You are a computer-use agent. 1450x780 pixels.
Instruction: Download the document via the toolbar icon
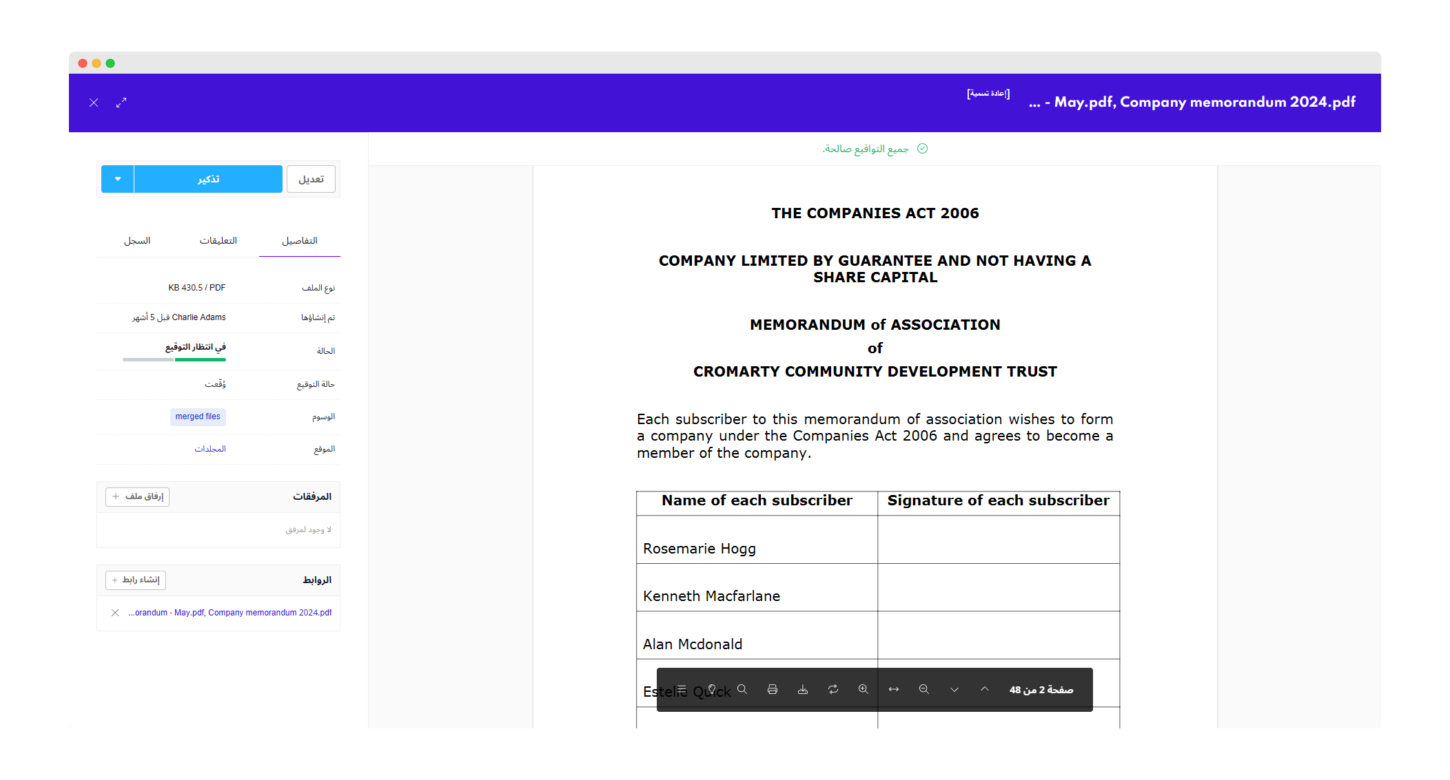[x=803, y=689]
